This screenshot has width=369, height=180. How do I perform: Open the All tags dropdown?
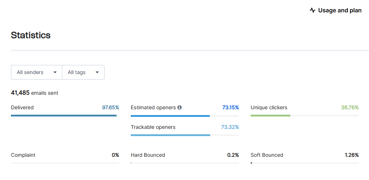(x=83, y=72)
